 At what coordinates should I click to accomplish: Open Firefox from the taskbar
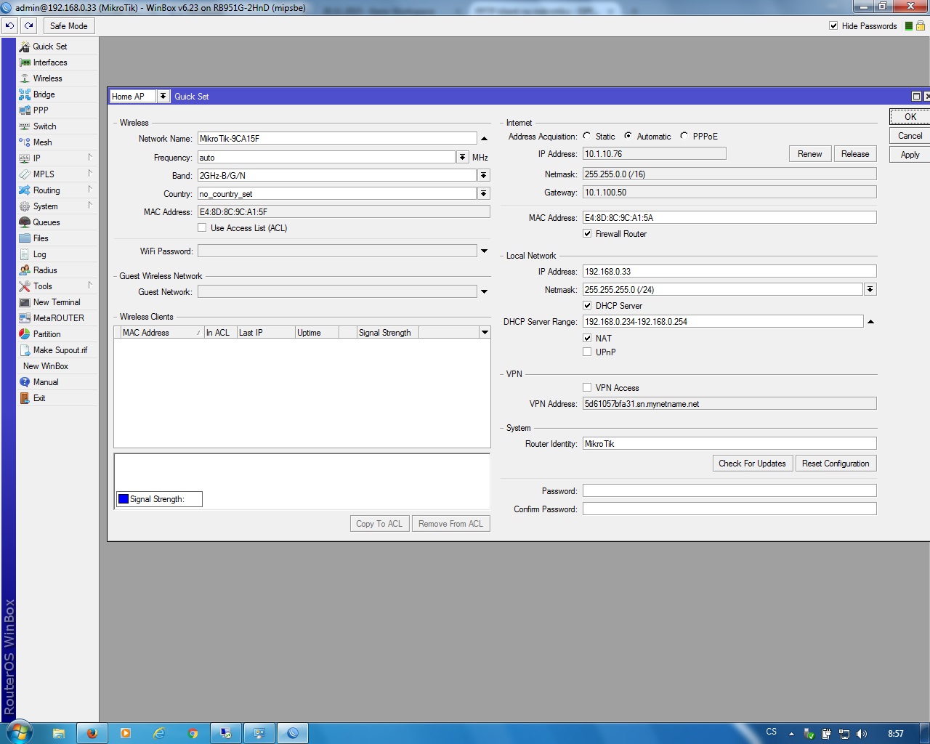pos(92,733)
